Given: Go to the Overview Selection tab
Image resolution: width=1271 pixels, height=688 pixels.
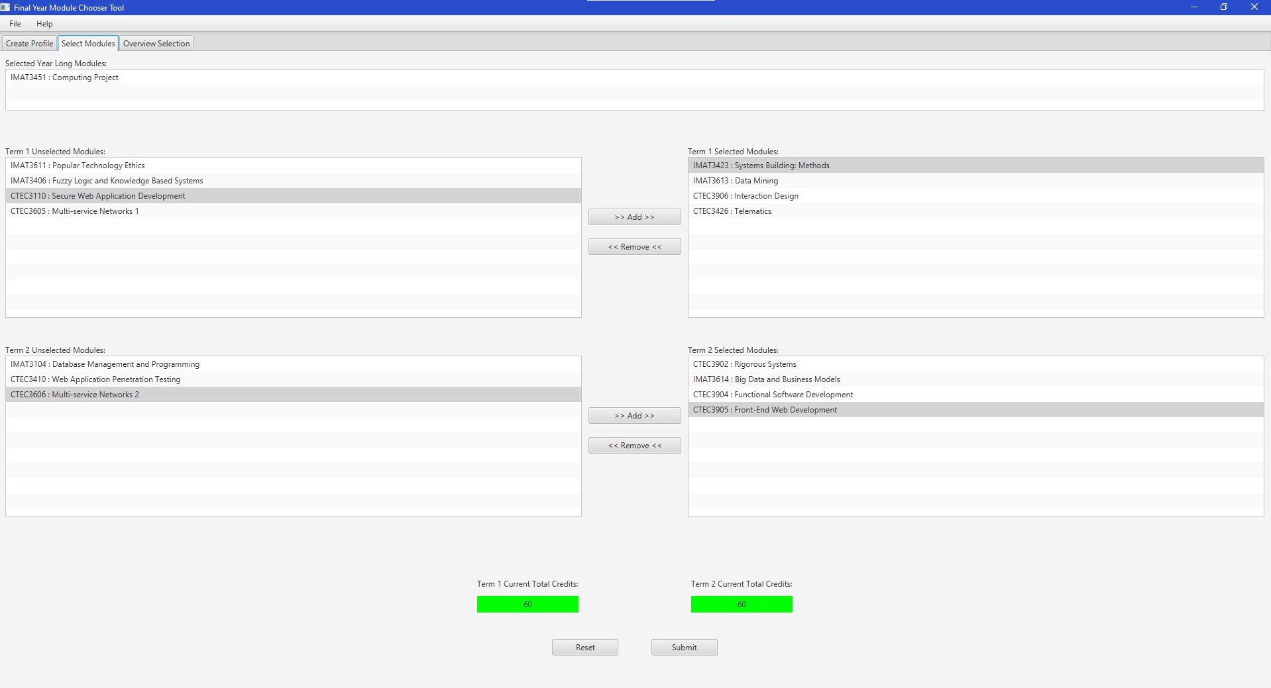Looking at the screenshot, I should [156, 44].
